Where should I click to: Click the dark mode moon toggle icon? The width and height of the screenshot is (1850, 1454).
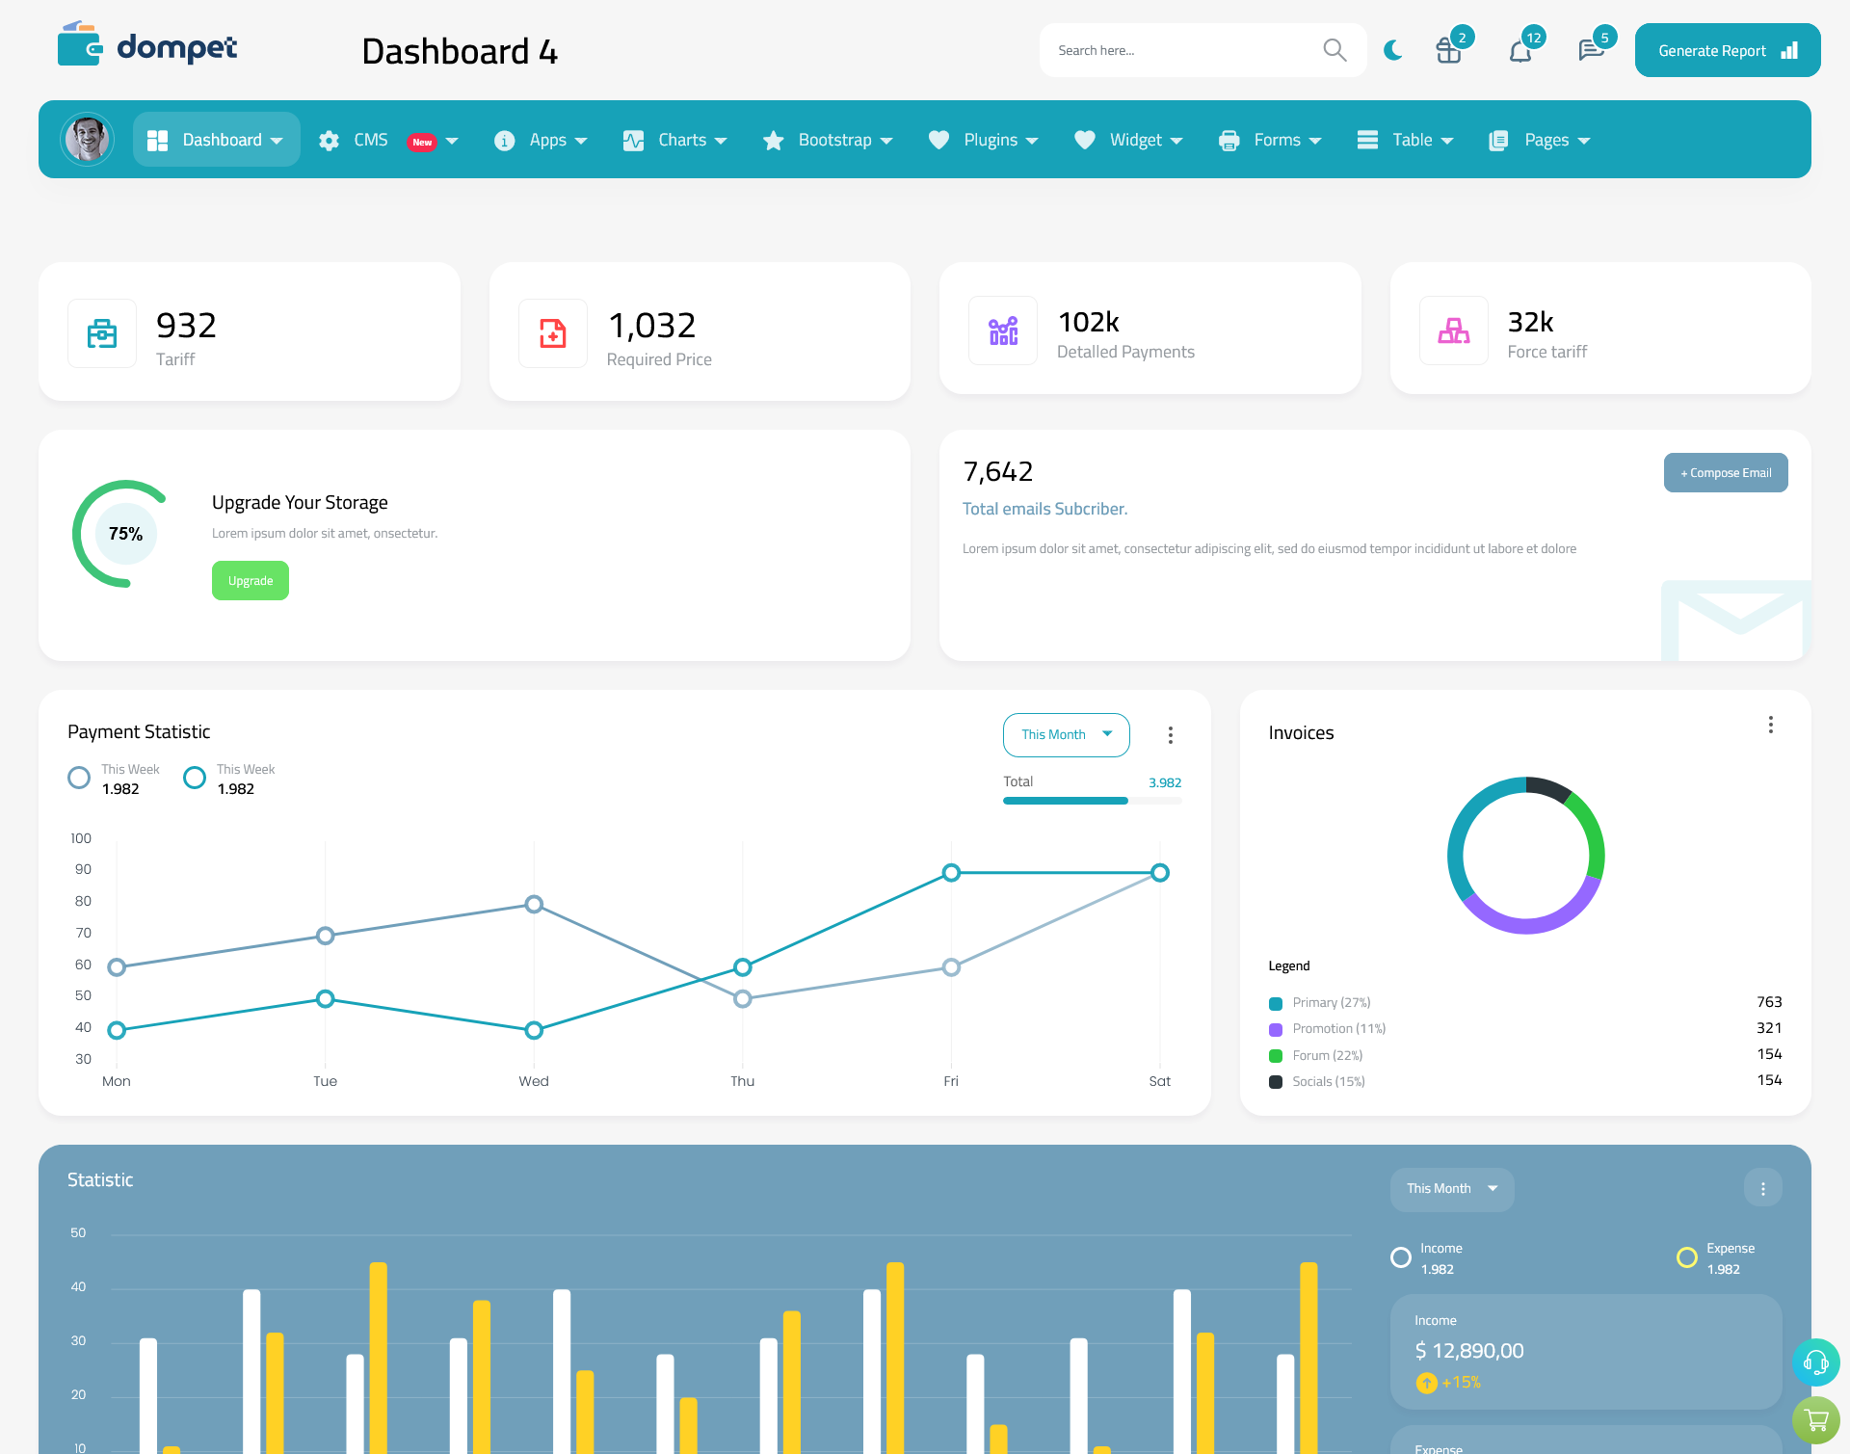point(1392,49)
